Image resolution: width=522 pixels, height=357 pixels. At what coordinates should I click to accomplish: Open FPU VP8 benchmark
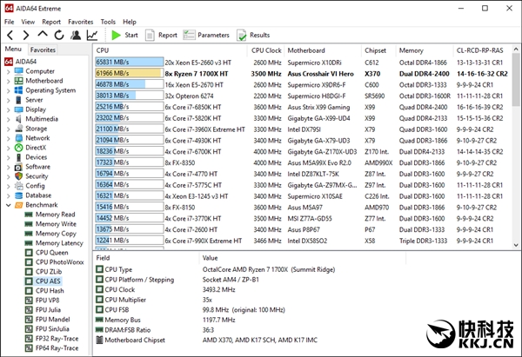coord(43,301)
